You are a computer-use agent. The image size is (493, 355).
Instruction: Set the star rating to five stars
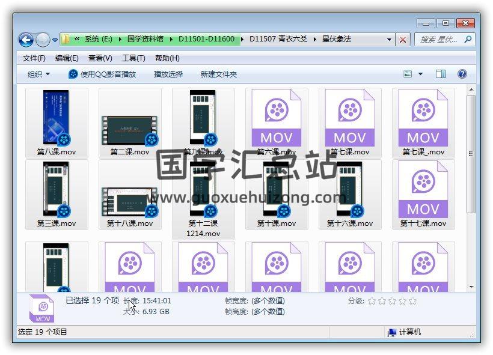[x=412, y=301]
